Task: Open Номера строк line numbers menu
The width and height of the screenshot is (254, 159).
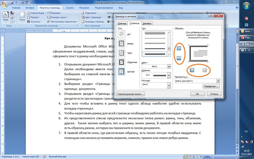Action: [x=58, y=17]
